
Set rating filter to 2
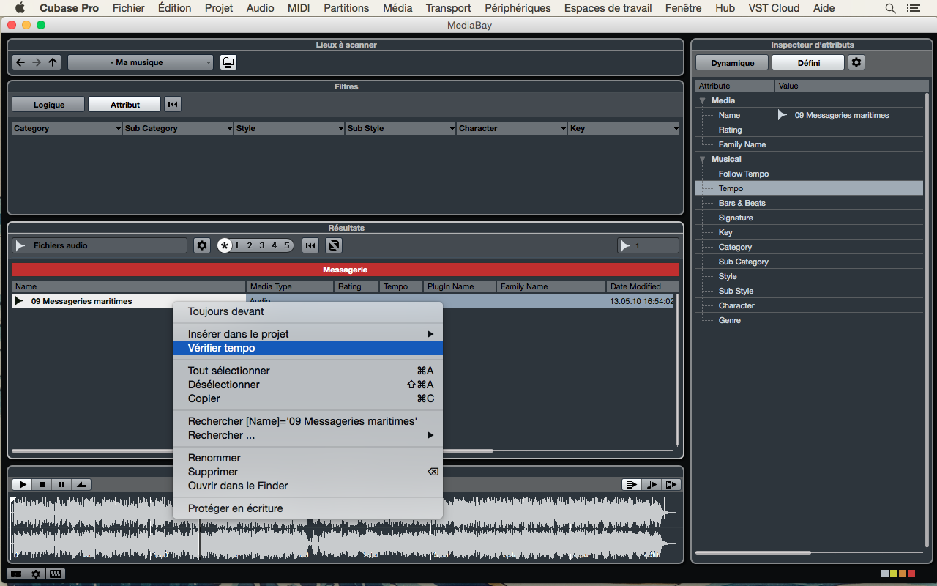pyautogui.click(x=250, y=245)
